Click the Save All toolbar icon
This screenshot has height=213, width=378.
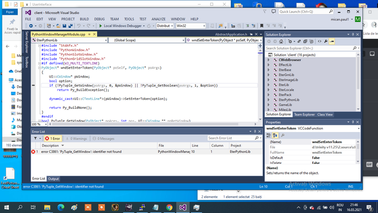(70, 26)
